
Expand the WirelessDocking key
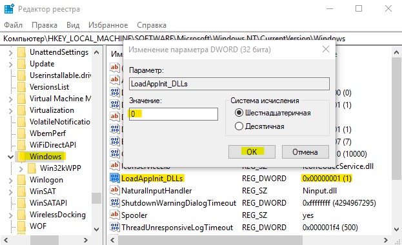click(11, 215)
